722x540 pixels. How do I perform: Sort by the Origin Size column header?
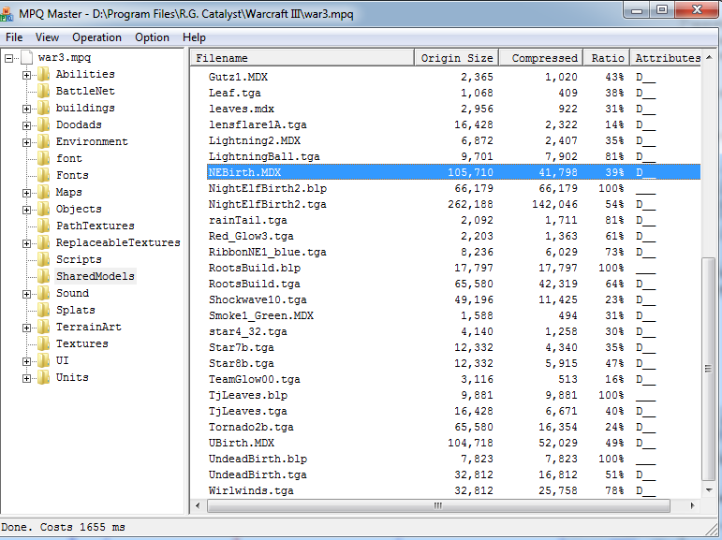tap(456, 58)
